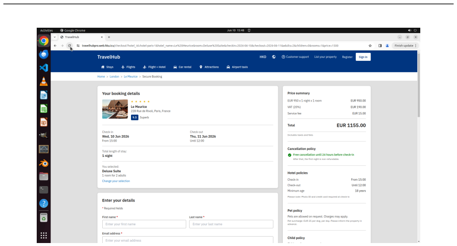Screen dimensions: 457x246
Task: Open the Stays tab
Action: (x=107, y=67)
